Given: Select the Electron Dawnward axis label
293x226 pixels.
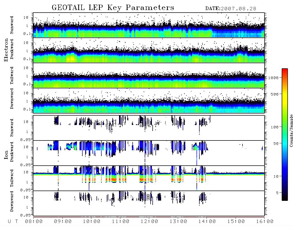Looking at the screenshot, I should (x=12, y=99).
